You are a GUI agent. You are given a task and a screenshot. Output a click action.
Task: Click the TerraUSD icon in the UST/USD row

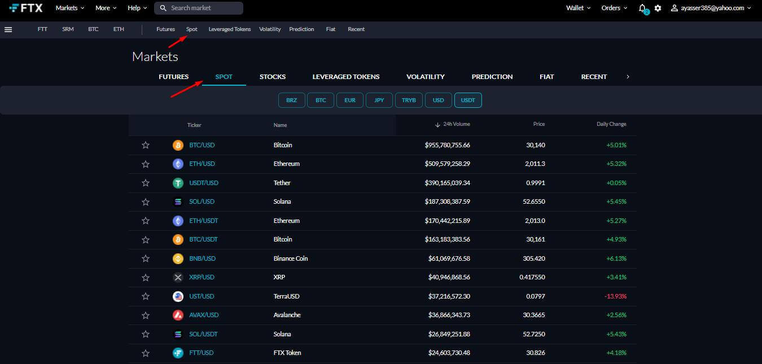click(x=178, y=296)
